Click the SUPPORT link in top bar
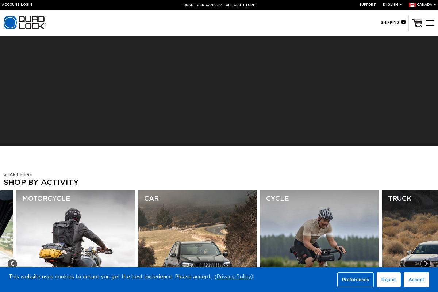This screenshot has width=438, height=292. [367, 5]
